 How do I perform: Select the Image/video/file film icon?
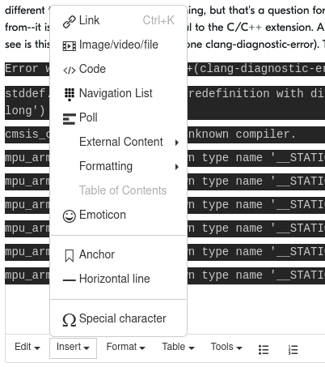click(x=70, y=46)
